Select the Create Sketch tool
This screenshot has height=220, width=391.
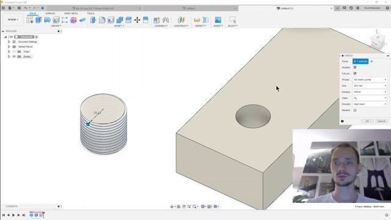(30, 20)
